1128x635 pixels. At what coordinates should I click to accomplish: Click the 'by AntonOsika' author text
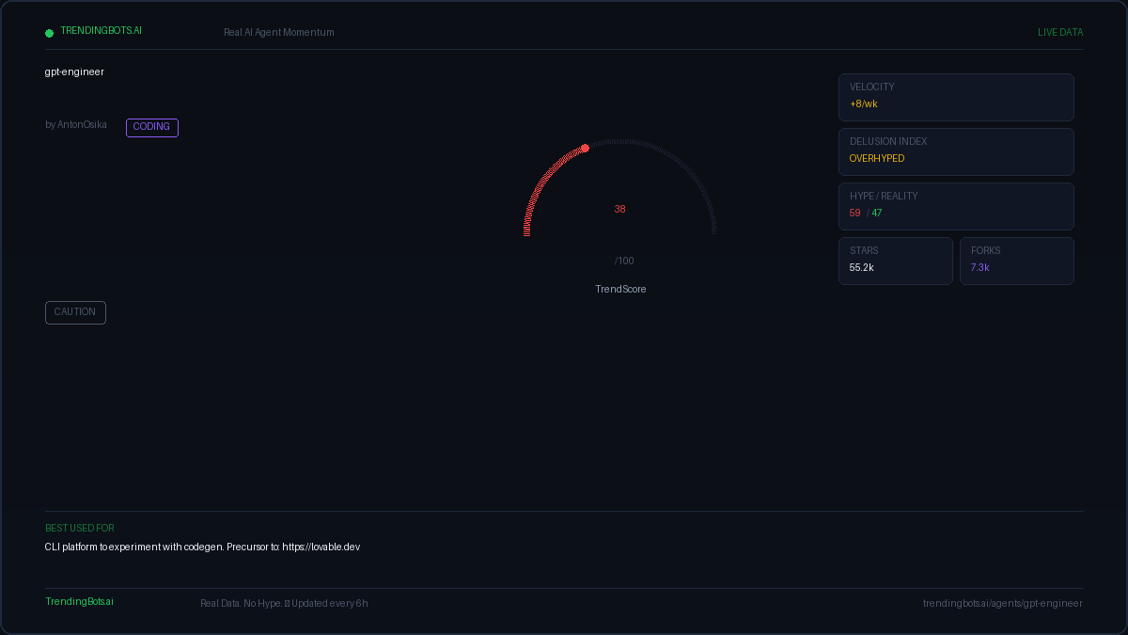click(76, 125)
